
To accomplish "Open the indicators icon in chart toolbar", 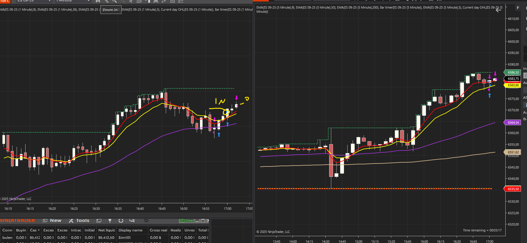I will [x=156, y=1].
